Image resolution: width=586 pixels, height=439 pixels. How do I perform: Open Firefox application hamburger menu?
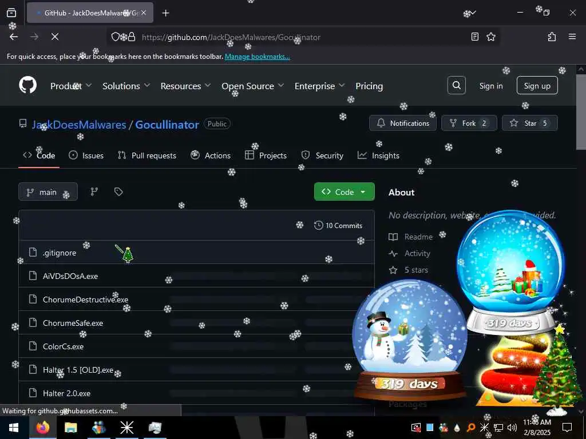pyautogui.click(x=572, y=37)
